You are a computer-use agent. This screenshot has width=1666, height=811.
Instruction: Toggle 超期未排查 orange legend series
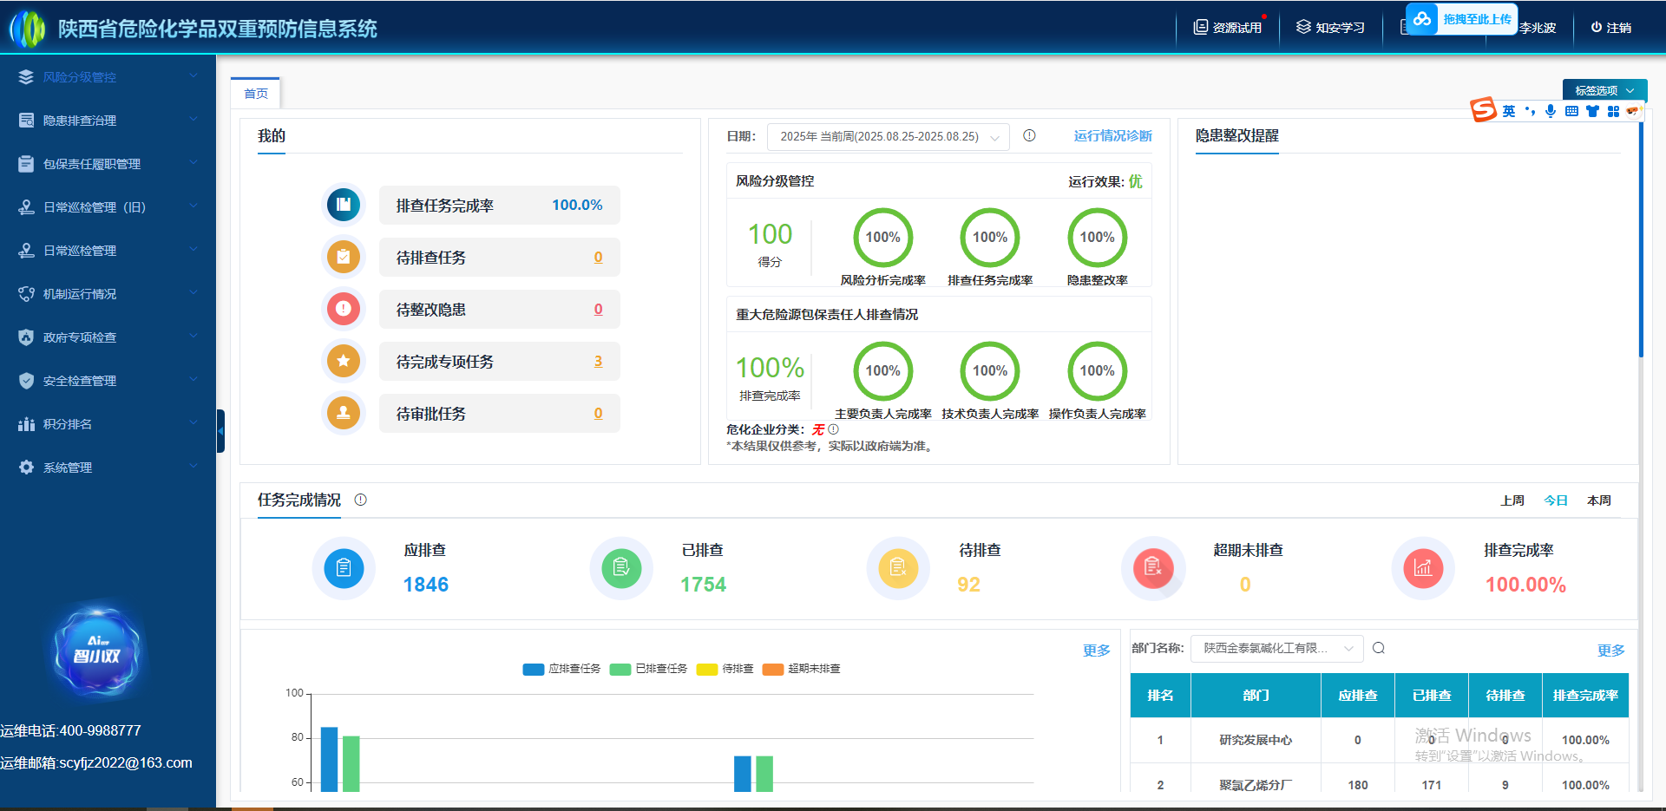click(801, 669)
